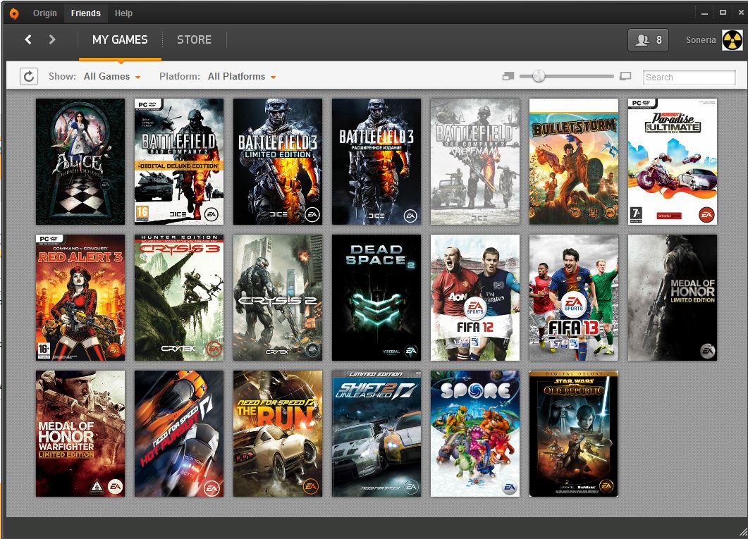Select Shift 2 Unleashed game tile

376,434
